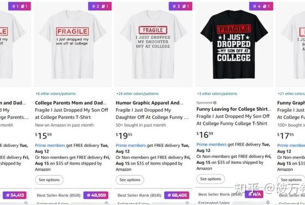305x205 pixels.
Task: Expand +3 other colors/patterns
Action: (217, 93)
